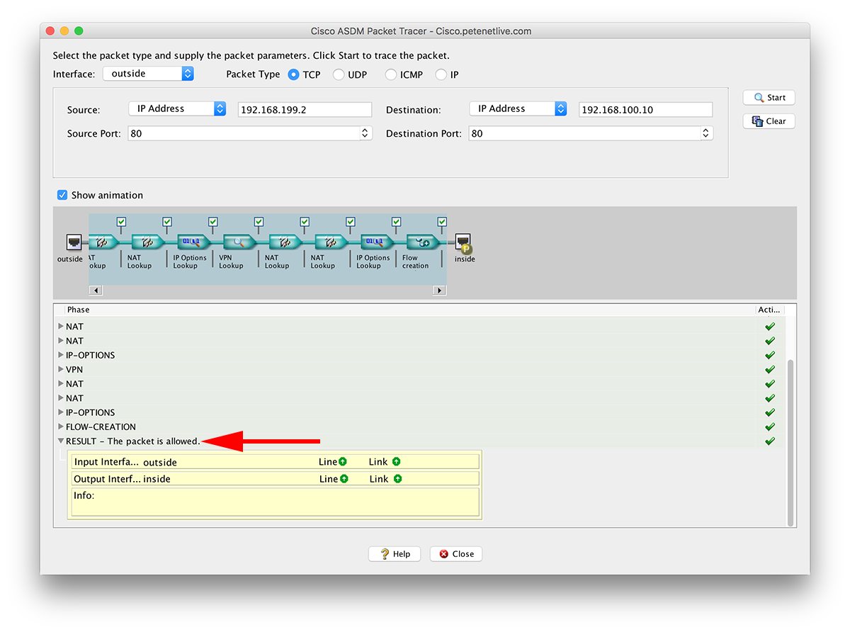Viewport: 850px width, 632px height.
Task: Select the Flow creation phase icon
Action: 422,242
